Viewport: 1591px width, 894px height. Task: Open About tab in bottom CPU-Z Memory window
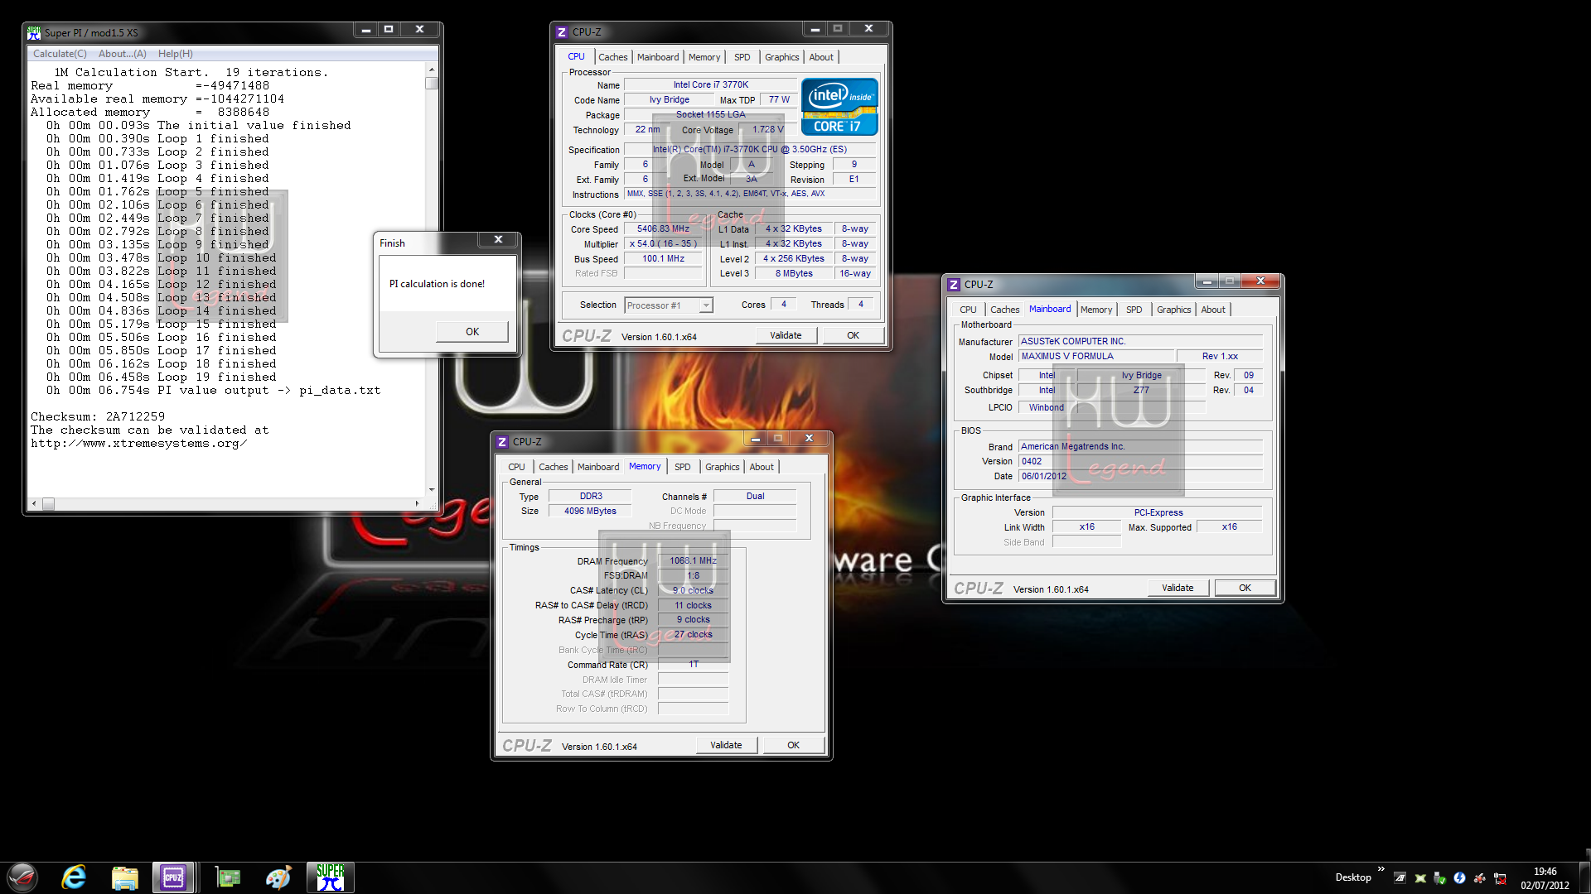coord(762,467)
